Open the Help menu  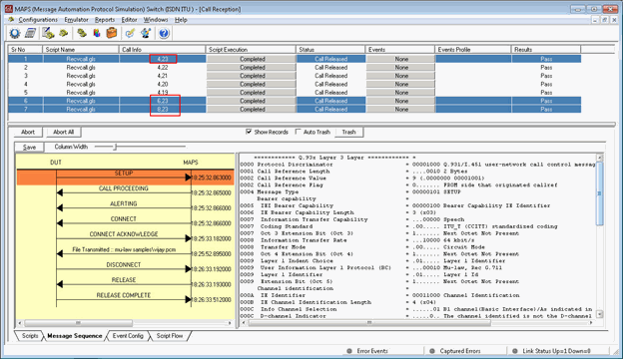(181, 20)
